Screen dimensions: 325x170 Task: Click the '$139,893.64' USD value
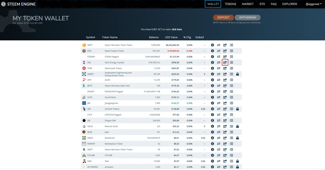coord(173,51)
